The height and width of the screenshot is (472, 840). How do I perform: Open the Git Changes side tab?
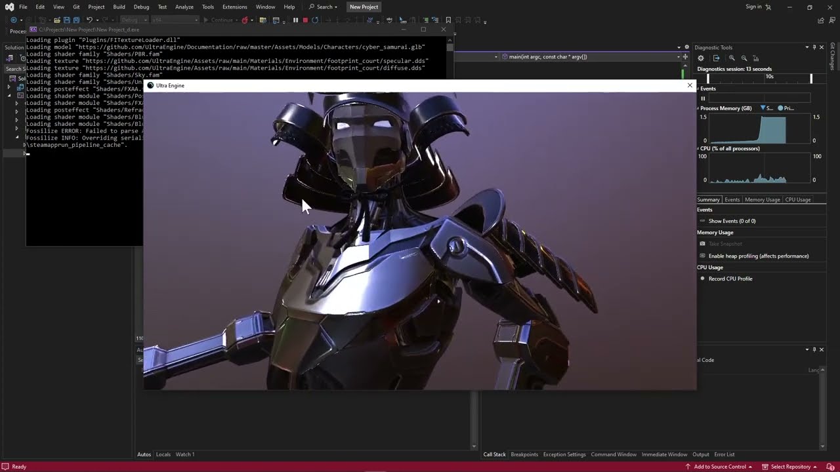pos(833,56)
